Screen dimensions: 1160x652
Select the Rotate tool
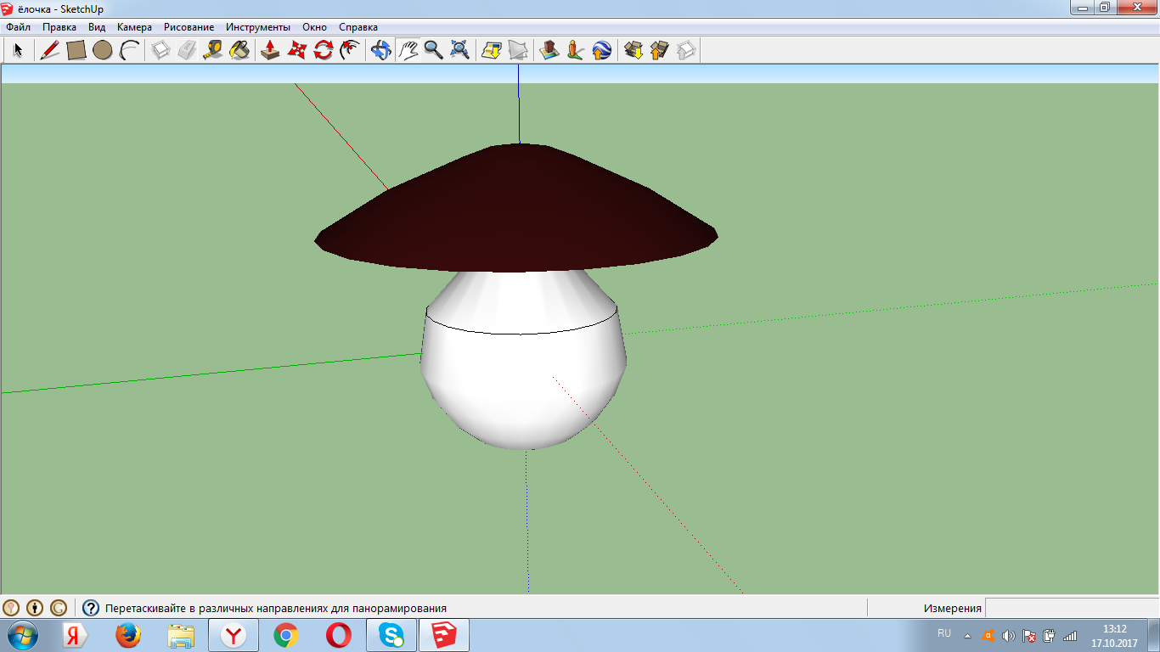pyautogui.click(x=323, y=50)
